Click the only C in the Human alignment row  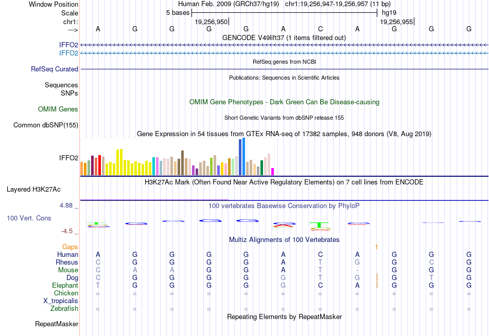[320, 254]
